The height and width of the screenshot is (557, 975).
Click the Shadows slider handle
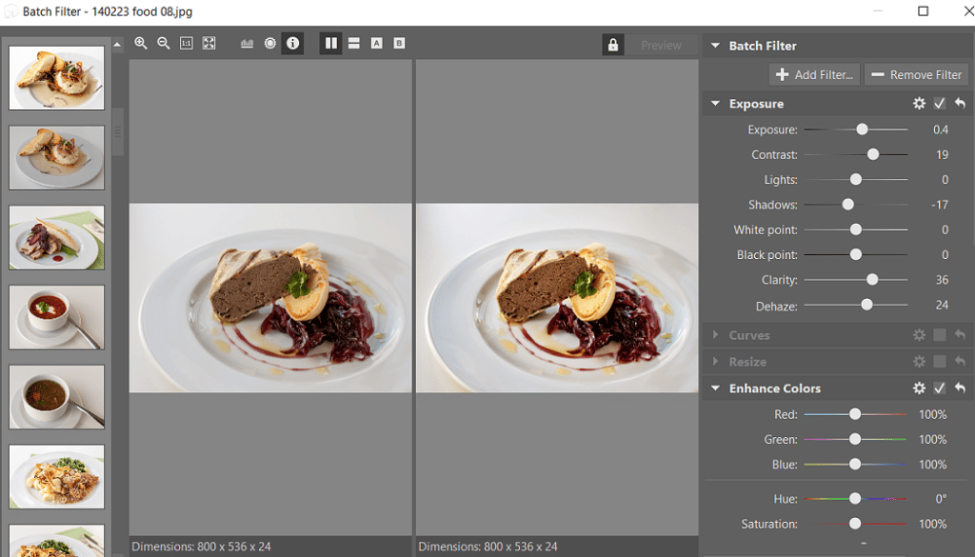pyautogui.click(x=847, y=204)
